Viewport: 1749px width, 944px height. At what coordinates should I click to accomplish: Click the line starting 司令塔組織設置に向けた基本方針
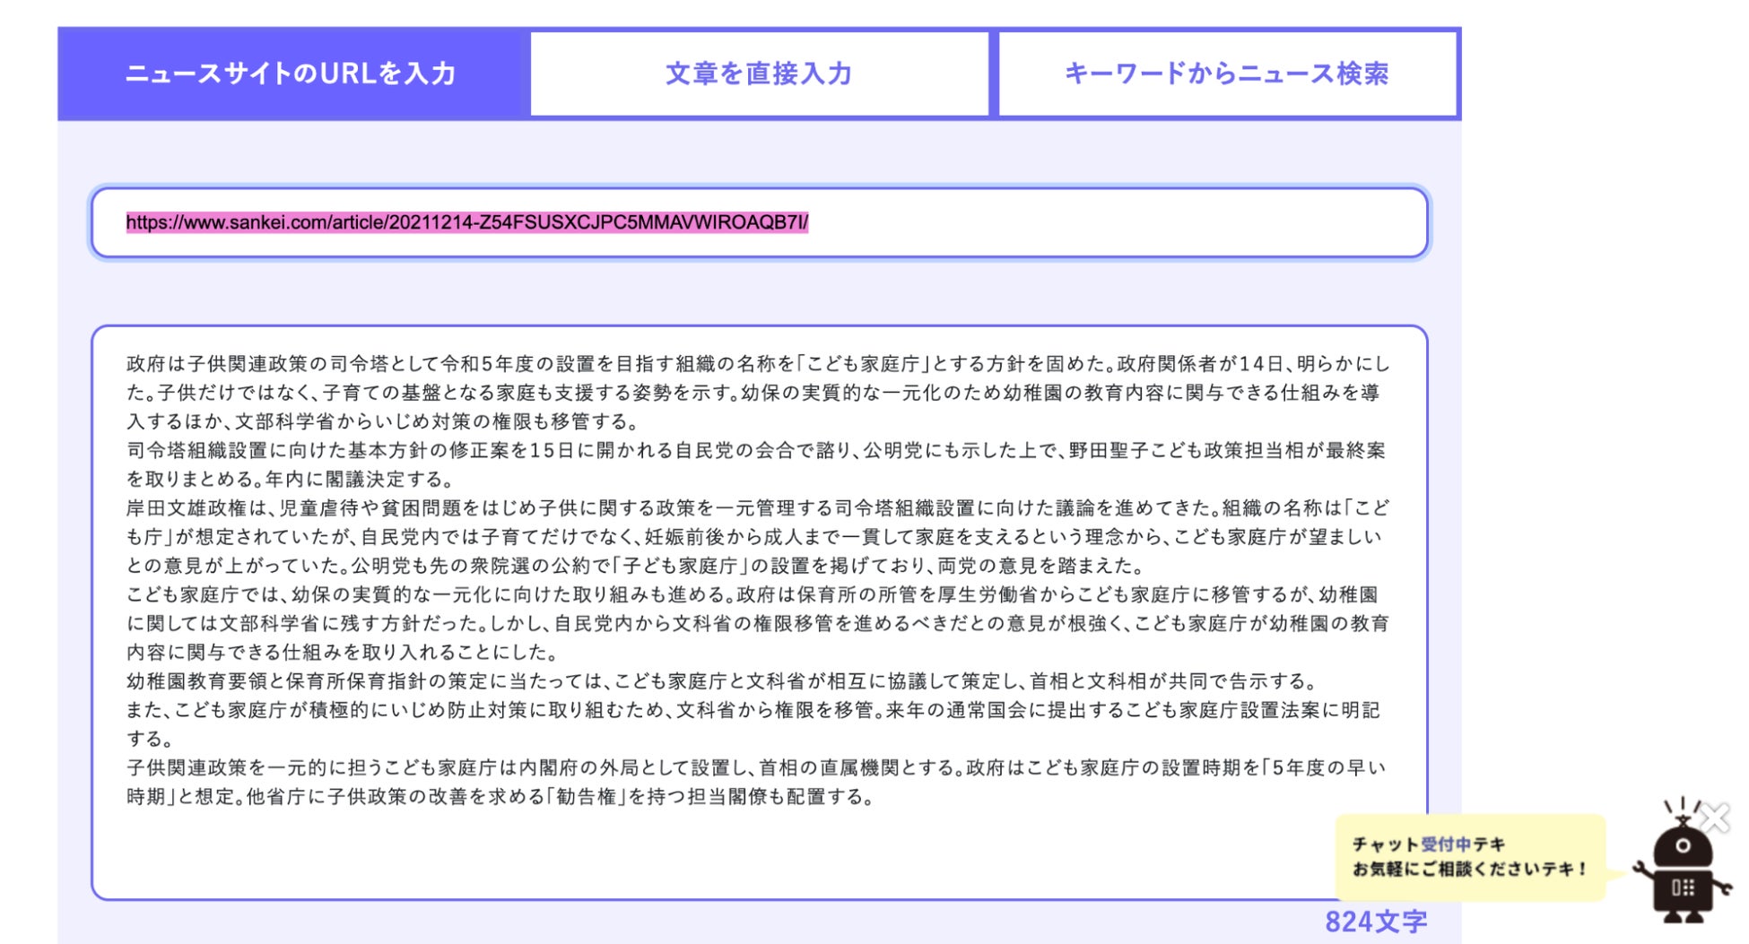tap(756, 450)
